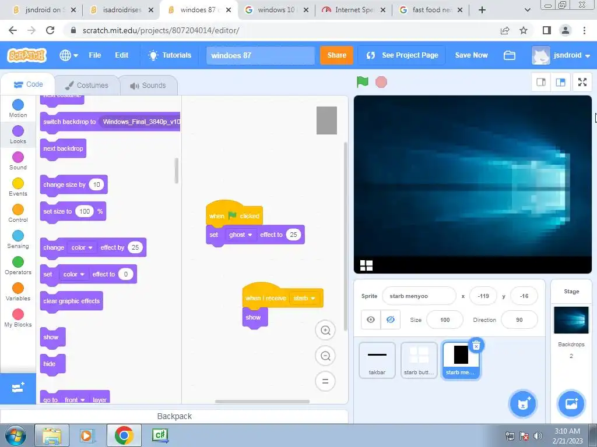Screen dimensions: 597x447
Task: Select the Events blocks category
Action: (x=18, y=187)
